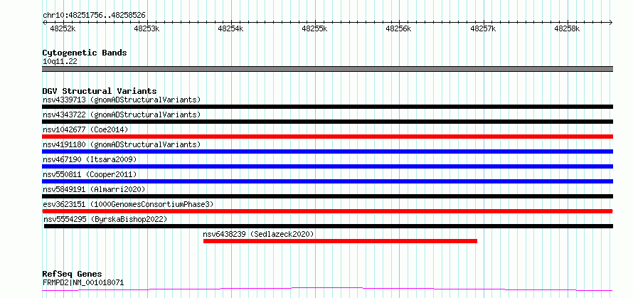This screenshot has height=298, width=633.
Task: Select the blue bar under nsv4191180
Action: click(327, 151)
